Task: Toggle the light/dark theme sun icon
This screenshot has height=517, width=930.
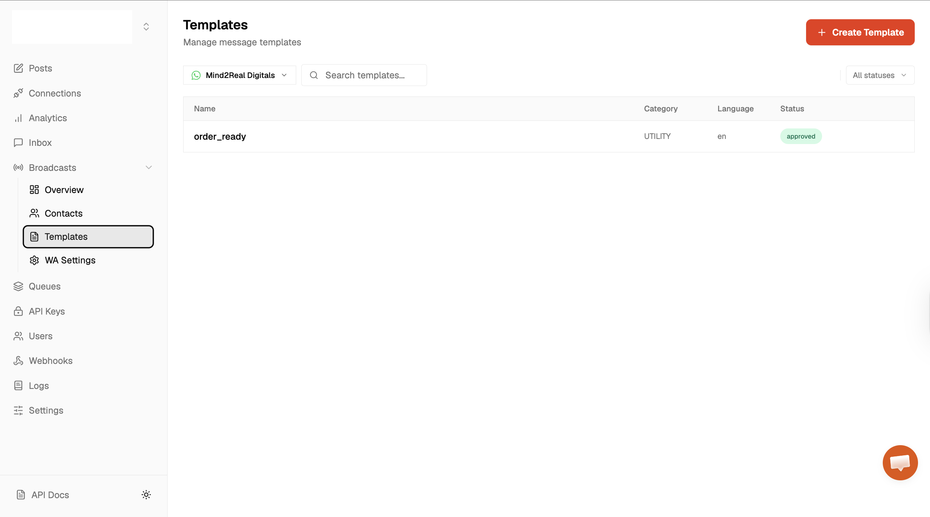Action: pyautogui.click(x=146, y=495)
